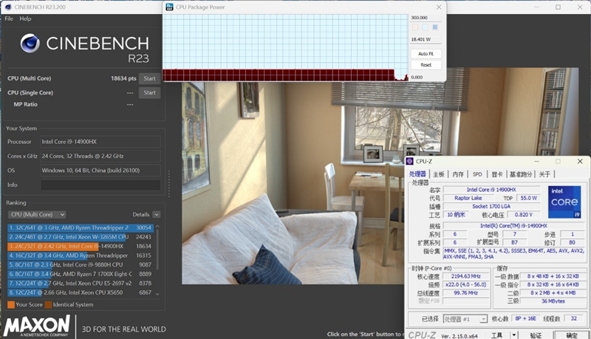Click Reset in CPU Package Power

[426, 65]
